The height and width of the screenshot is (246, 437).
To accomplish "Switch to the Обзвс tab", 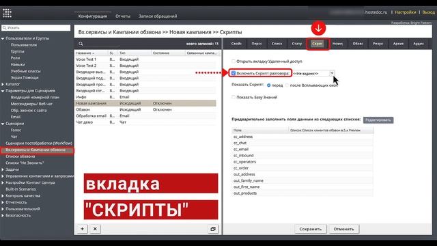I will pos(358,44).
